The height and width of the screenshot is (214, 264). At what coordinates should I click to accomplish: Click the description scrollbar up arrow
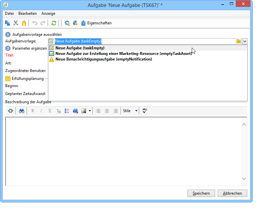(244, 125)
